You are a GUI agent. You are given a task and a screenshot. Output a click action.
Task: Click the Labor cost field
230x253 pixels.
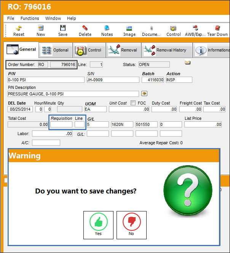52,134
